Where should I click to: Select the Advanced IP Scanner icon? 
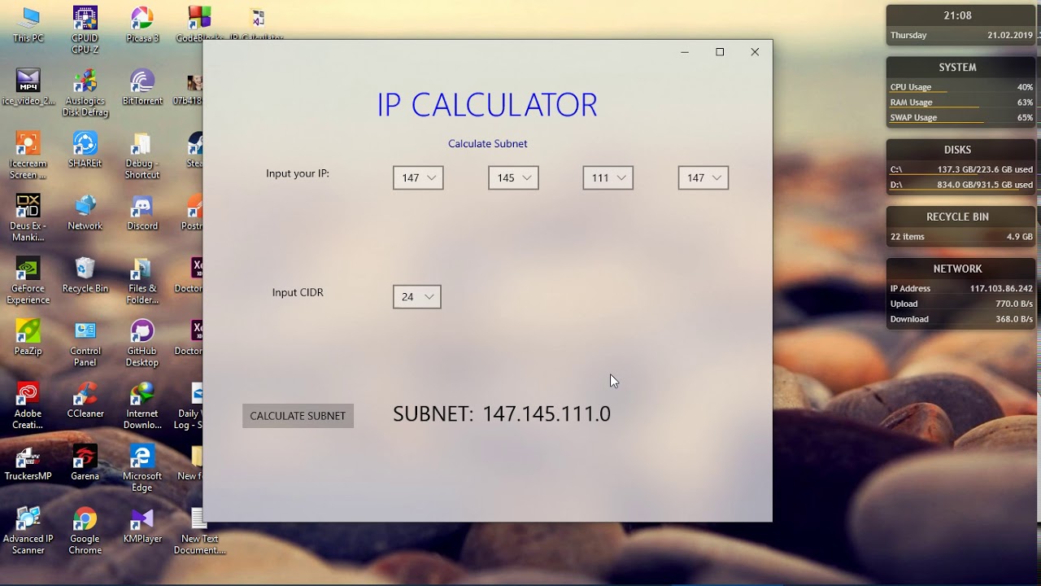coord(28,531)
